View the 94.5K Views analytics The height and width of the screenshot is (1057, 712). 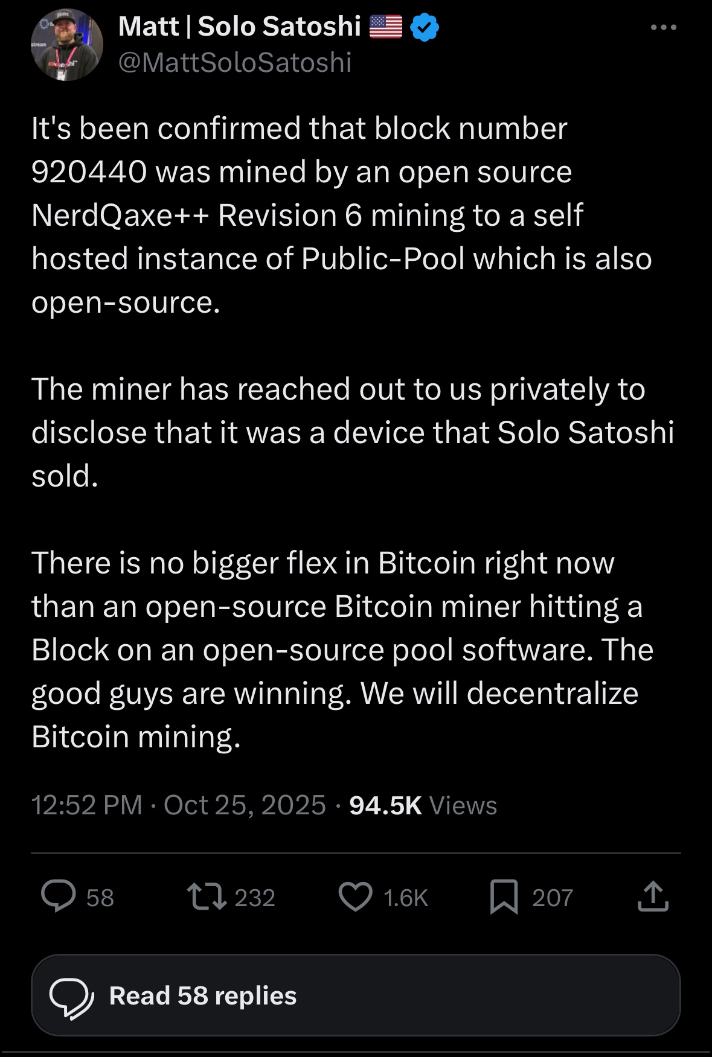(423, 805)
